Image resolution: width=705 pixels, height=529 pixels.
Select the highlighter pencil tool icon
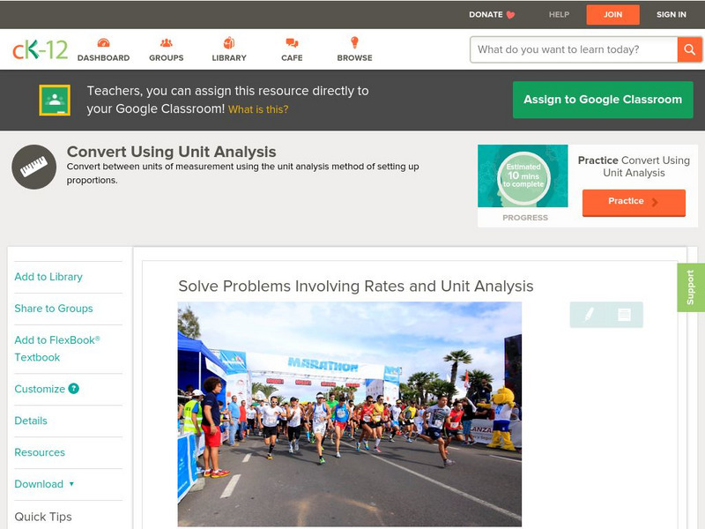click(589, 314)
